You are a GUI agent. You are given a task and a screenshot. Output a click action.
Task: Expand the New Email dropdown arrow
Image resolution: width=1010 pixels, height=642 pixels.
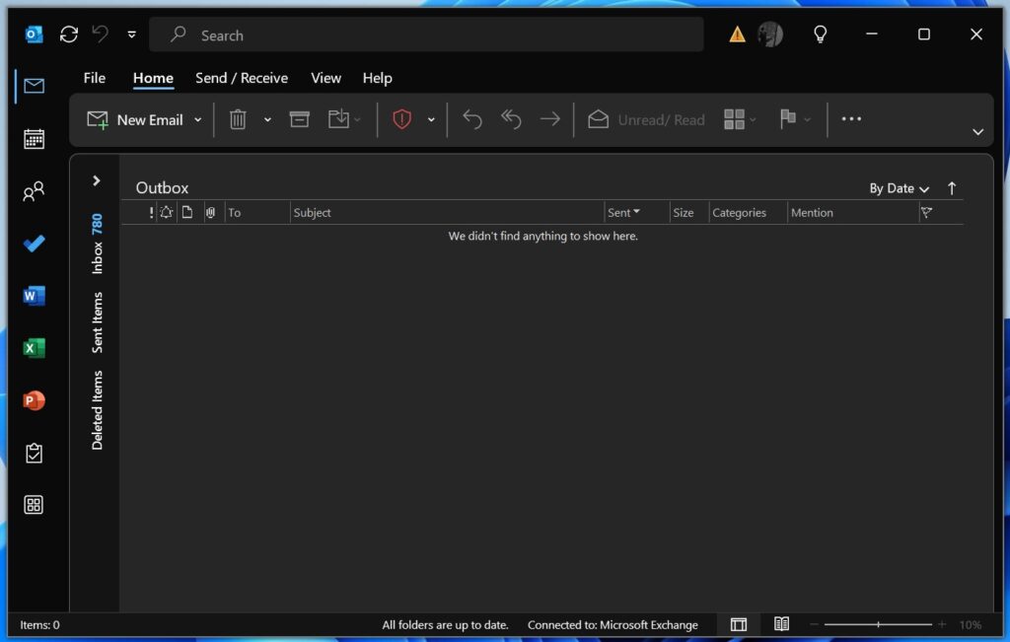197,120
